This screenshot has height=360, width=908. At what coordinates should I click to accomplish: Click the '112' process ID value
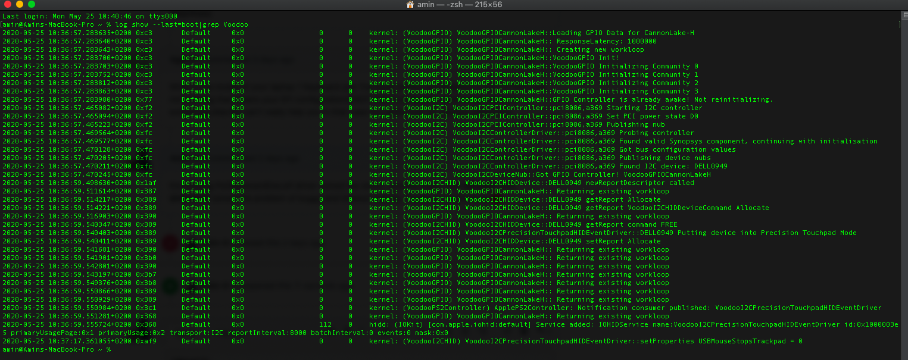click(x=325, y=324)
